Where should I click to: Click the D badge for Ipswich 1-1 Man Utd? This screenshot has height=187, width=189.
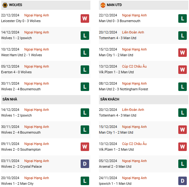coord(182,181)
